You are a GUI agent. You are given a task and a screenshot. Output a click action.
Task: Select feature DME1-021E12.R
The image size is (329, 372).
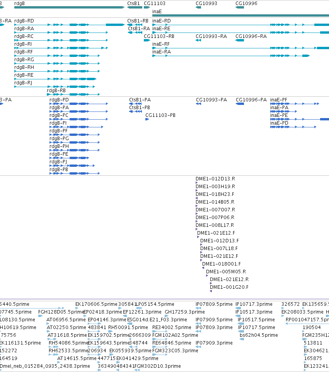[x=229, y=279]
